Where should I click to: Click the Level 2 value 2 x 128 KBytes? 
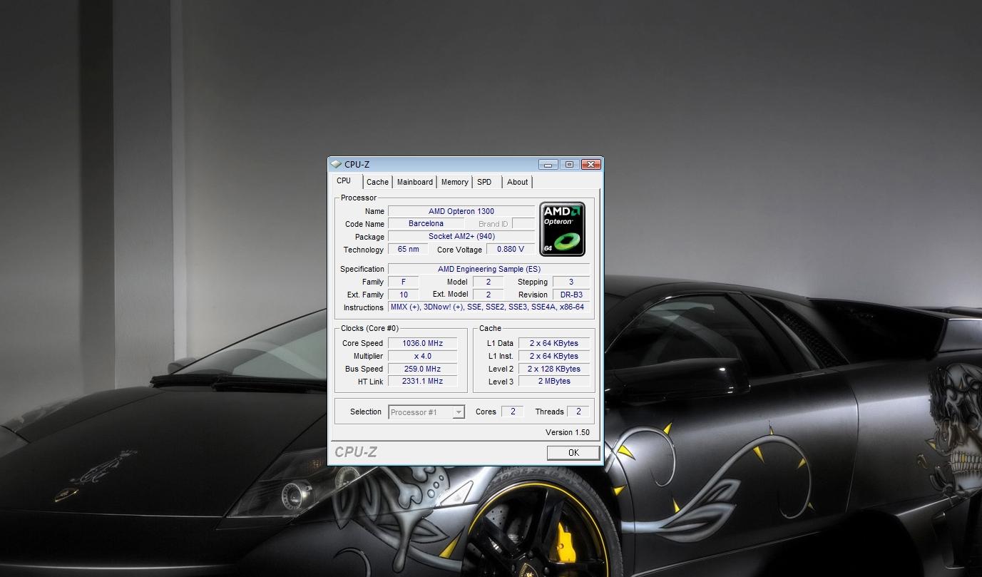[554, 369]
